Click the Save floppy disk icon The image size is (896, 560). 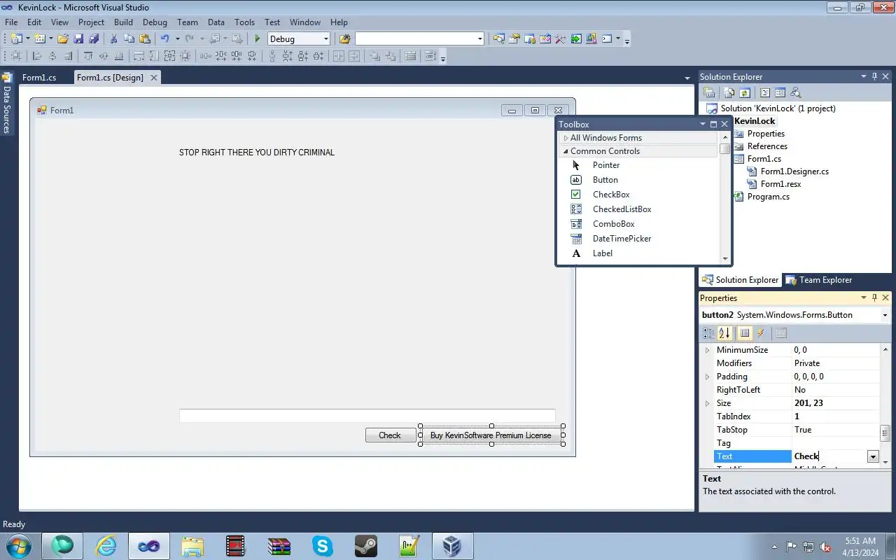tap(78, 38)
